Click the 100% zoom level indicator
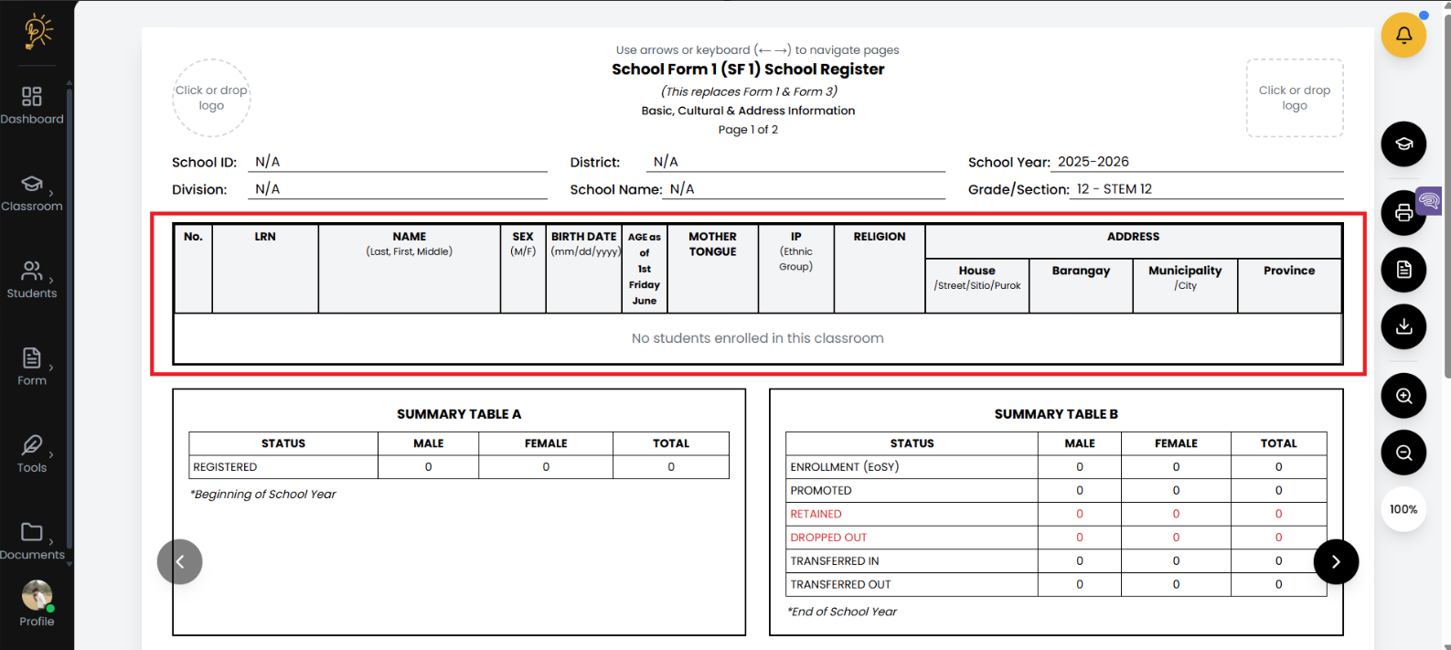This screenshot has width=1451, height=650. [1403, 509]
